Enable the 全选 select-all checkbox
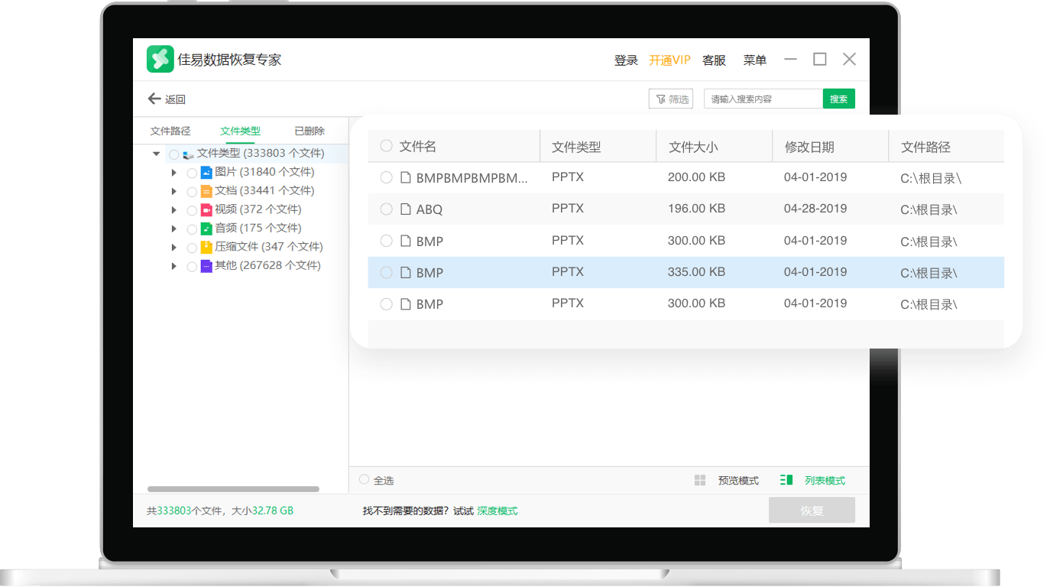The image size is (1050, 587). pyautogui.click(x=365, y=480)
